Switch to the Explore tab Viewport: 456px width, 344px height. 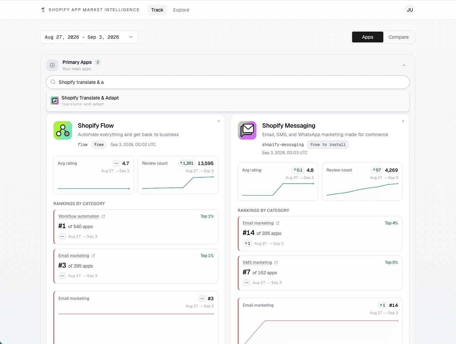coord(181,10)
